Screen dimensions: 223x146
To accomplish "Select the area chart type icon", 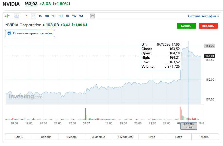I will (x=16, y=16).
